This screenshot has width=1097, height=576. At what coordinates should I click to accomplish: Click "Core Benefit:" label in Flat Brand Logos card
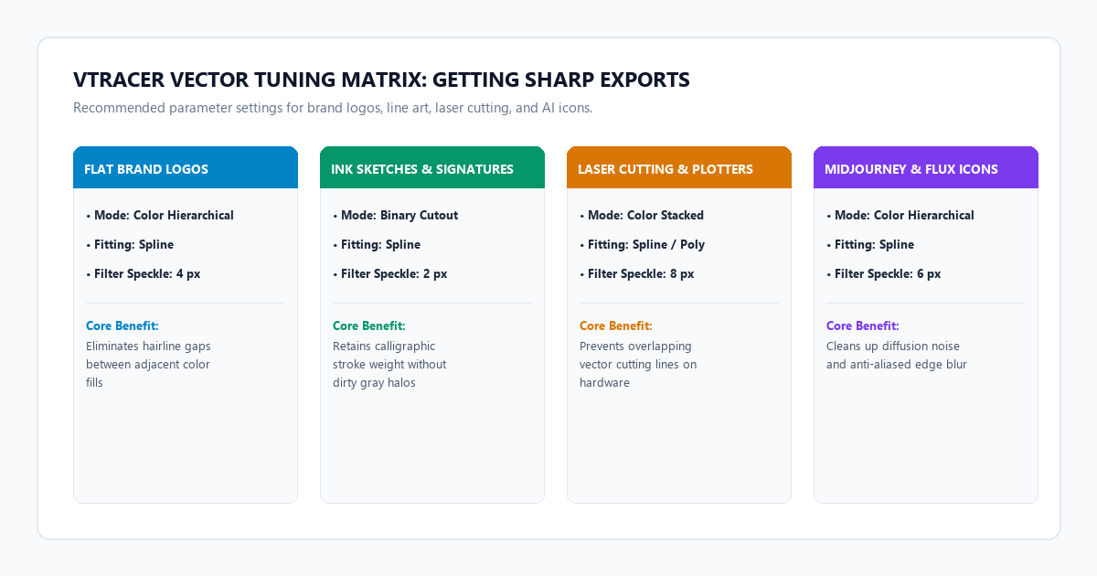coord(122,325)
